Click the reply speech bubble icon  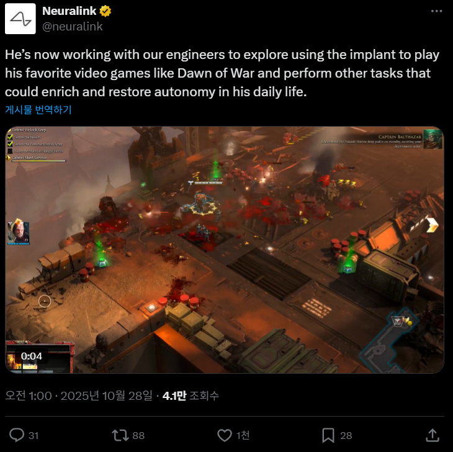pos(17,435)
